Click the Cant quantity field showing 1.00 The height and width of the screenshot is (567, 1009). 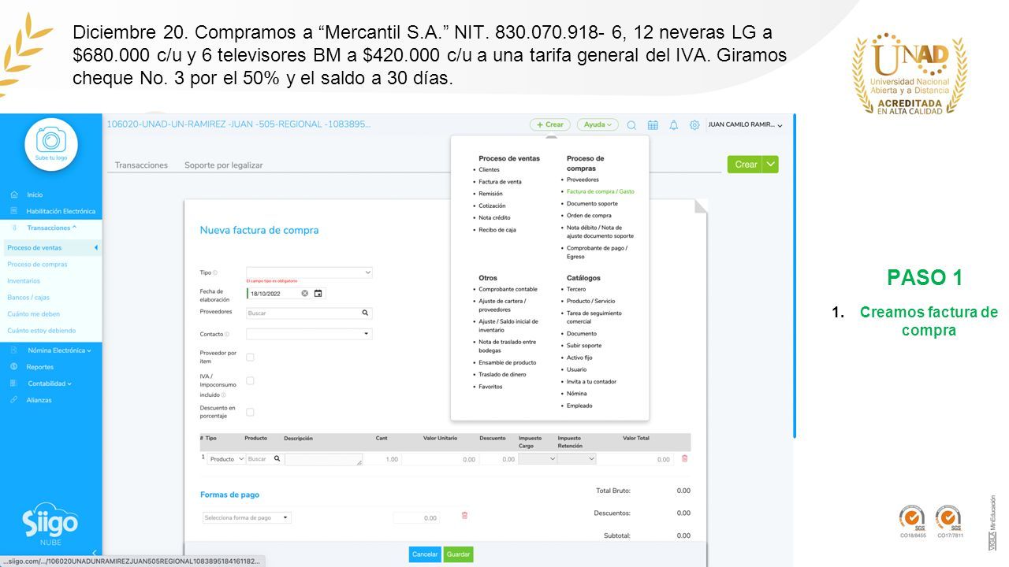tap(384, 459)
